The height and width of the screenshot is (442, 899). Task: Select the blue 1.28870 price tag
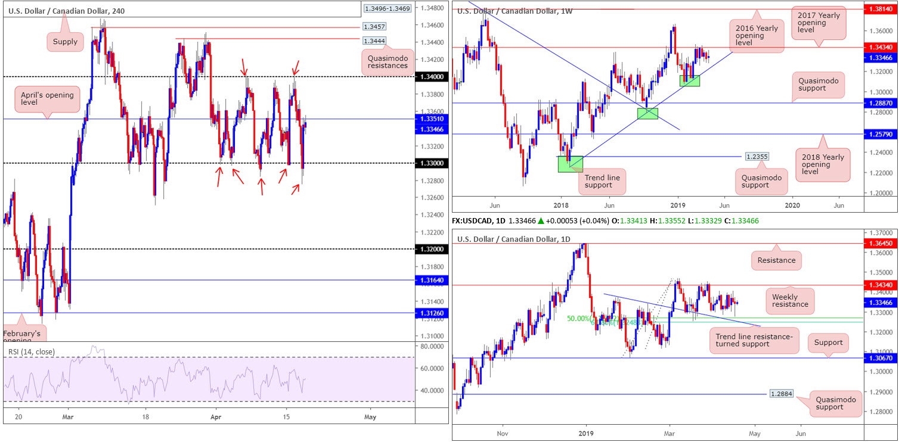coord(881,103)
